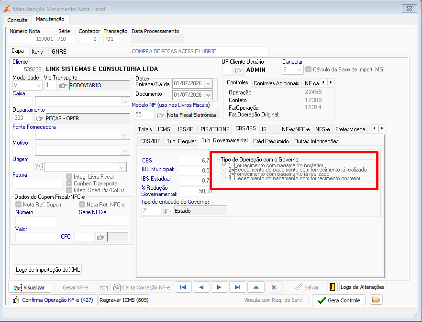Viewport: 422px width, 322px height.
Task: Toggle Cálculo da Base de Import. MG checkbox
Action: click(309, 69)
